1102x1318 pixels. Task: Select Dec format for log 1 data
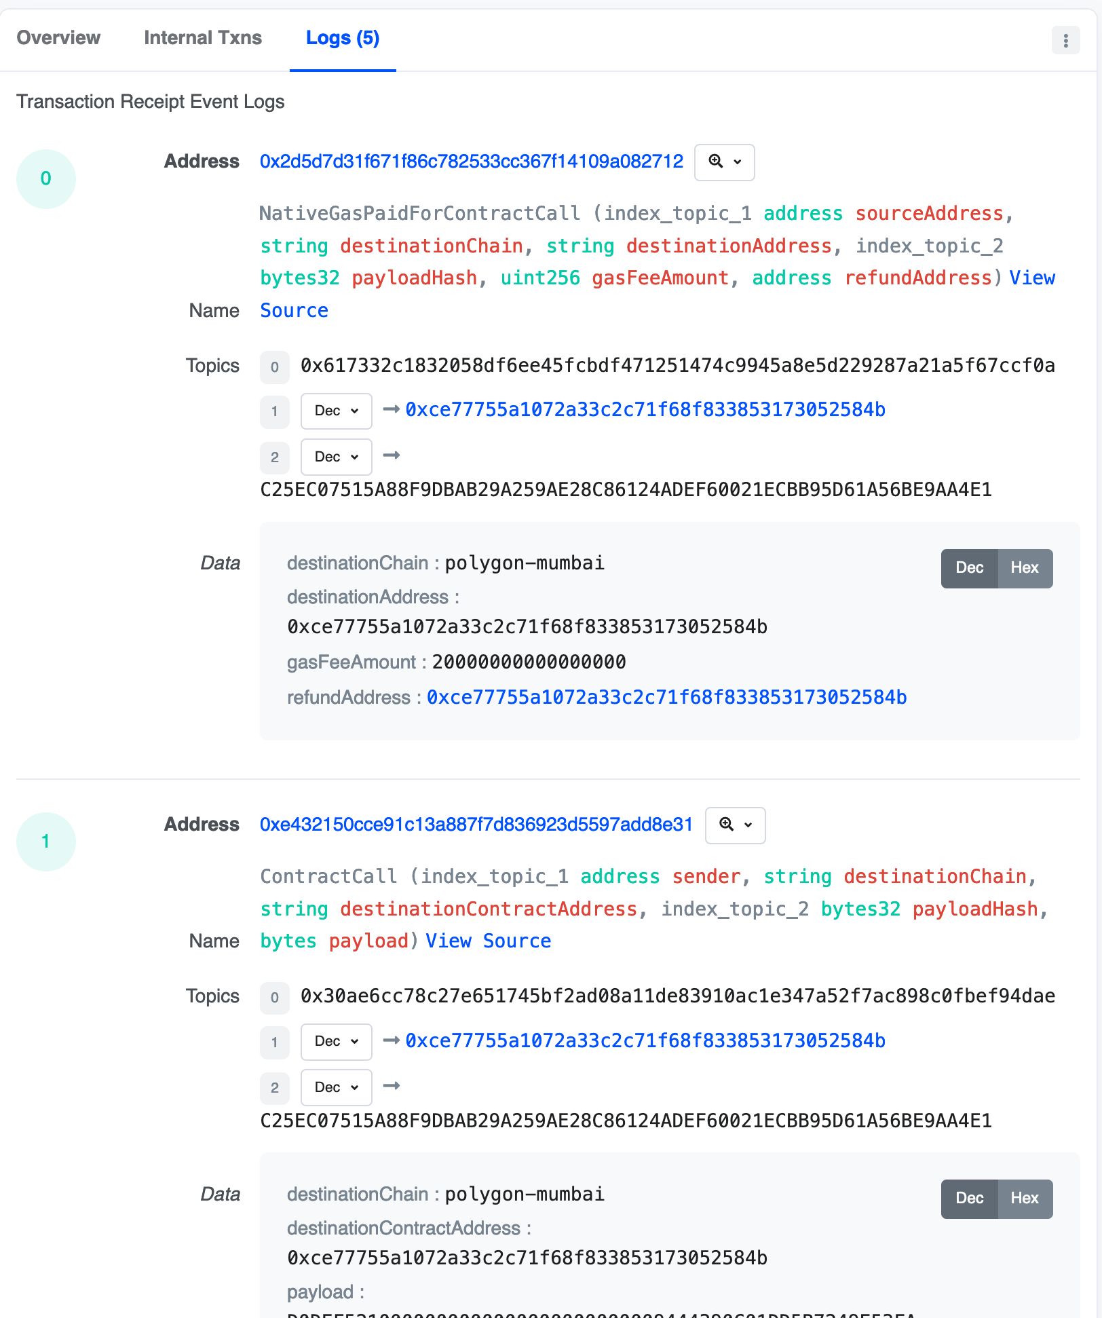coord(969,1199)
